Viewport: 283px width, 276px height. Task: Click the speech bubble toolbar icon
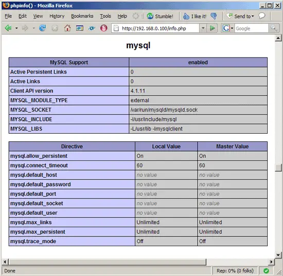(x=262, y=16)
